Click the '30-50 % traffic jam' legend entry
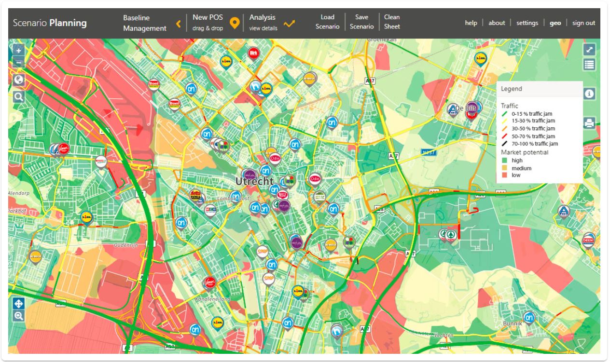Image resolution: width=610 pixels, height=362 pixels. pyautogui.click(x=529, y=129)
